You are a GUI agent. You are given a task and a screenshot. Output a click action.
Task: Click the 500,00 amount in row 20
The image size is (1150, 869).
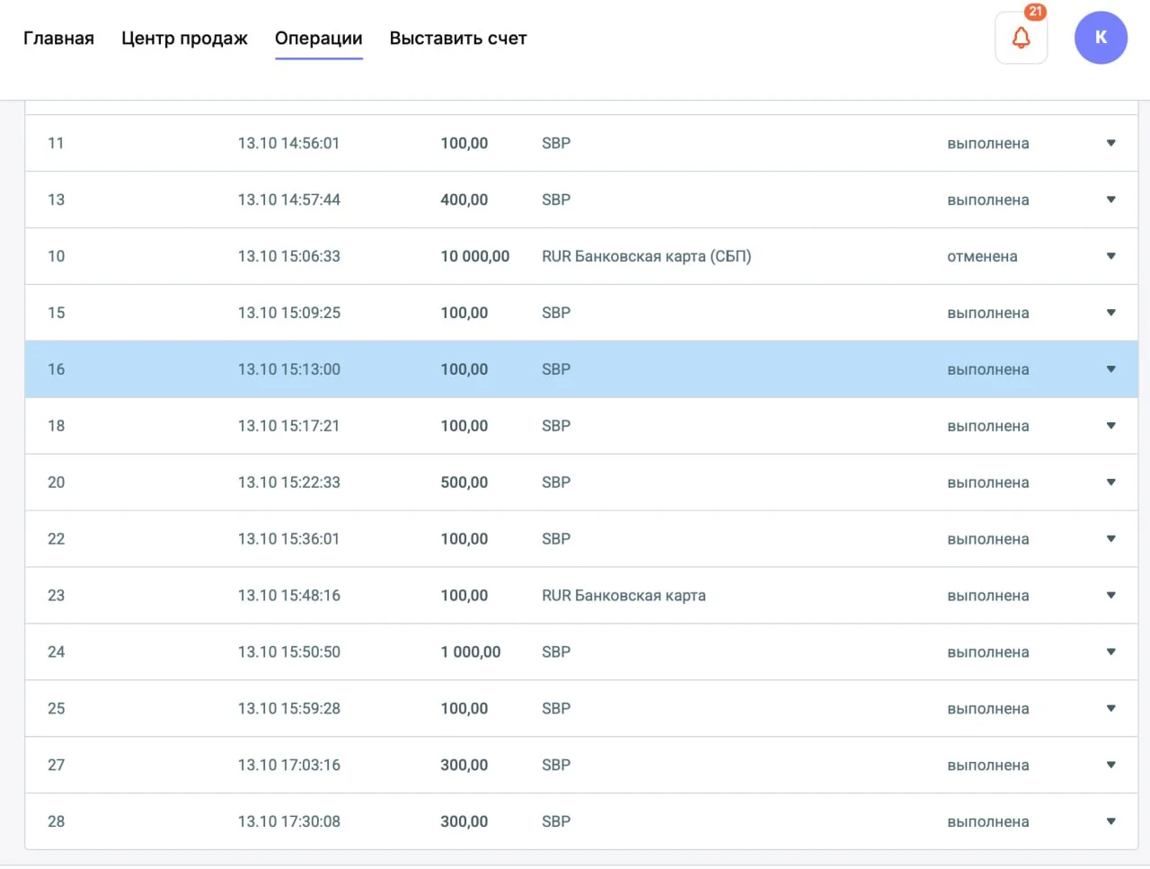[464, 483]
